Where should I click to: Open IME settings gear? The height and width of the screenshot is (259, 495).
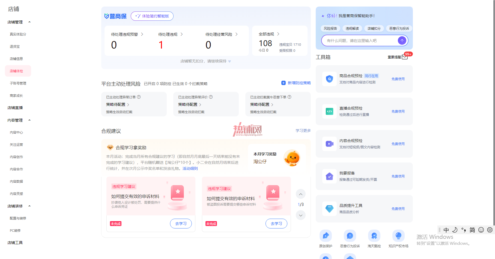(490, 230)
